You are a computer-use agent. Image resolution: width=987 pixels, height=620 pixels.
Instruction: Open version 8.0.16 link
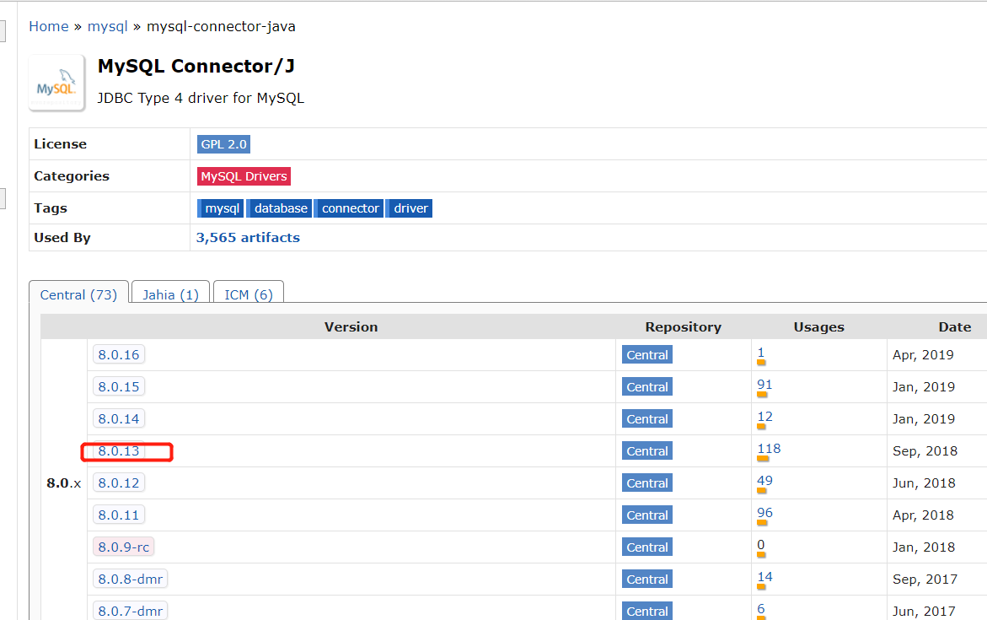coord(119,355)
